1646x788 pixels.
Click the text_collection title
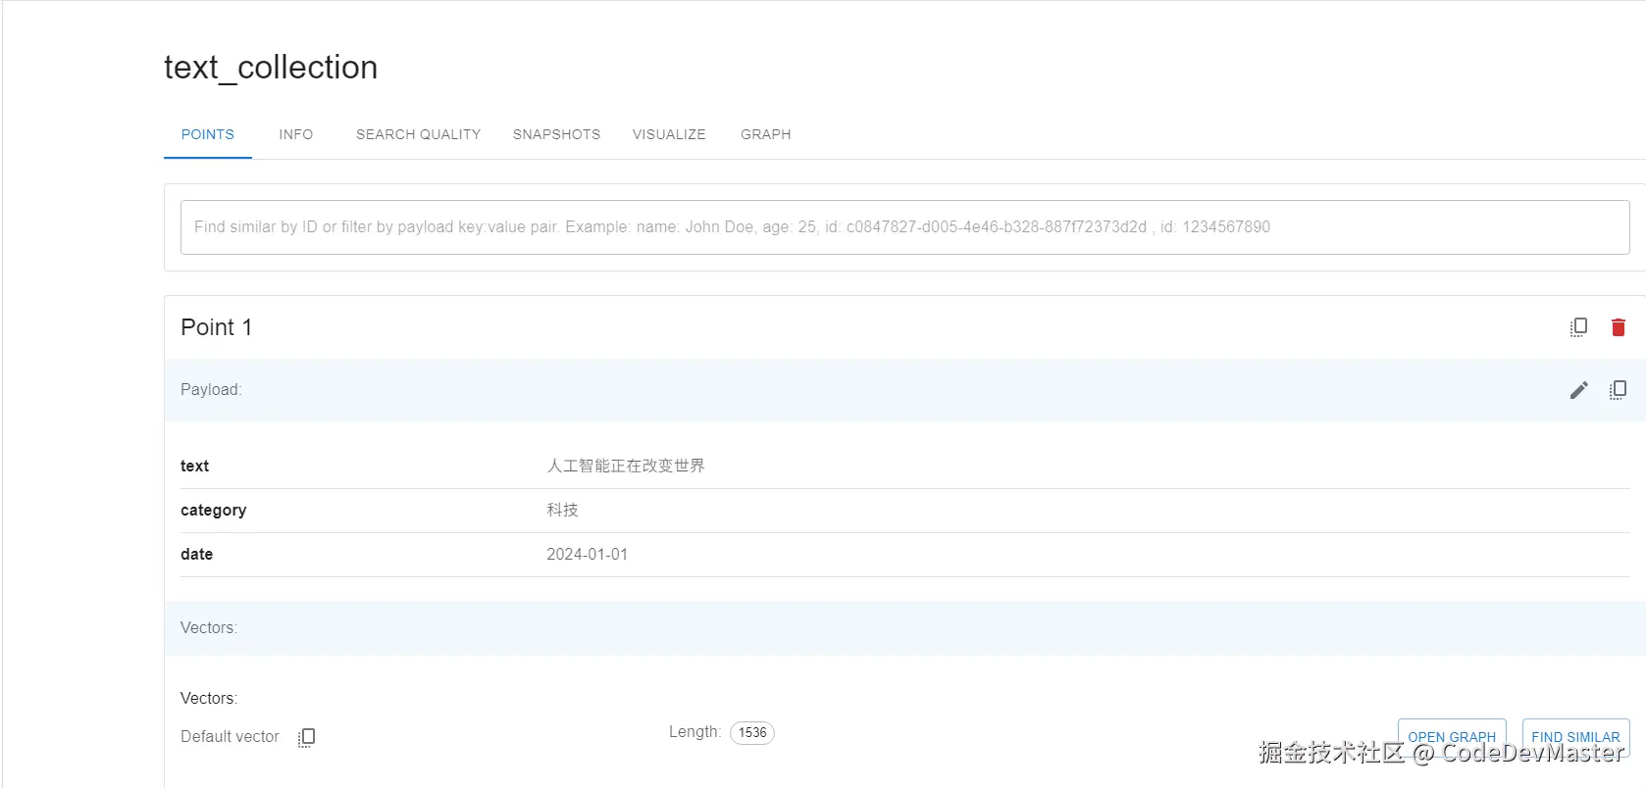pyautogui.click(x=271, y=68)
